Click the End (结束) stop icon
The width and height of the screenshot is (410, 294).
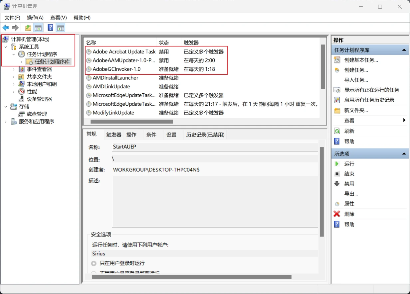(x=337, y=174)
